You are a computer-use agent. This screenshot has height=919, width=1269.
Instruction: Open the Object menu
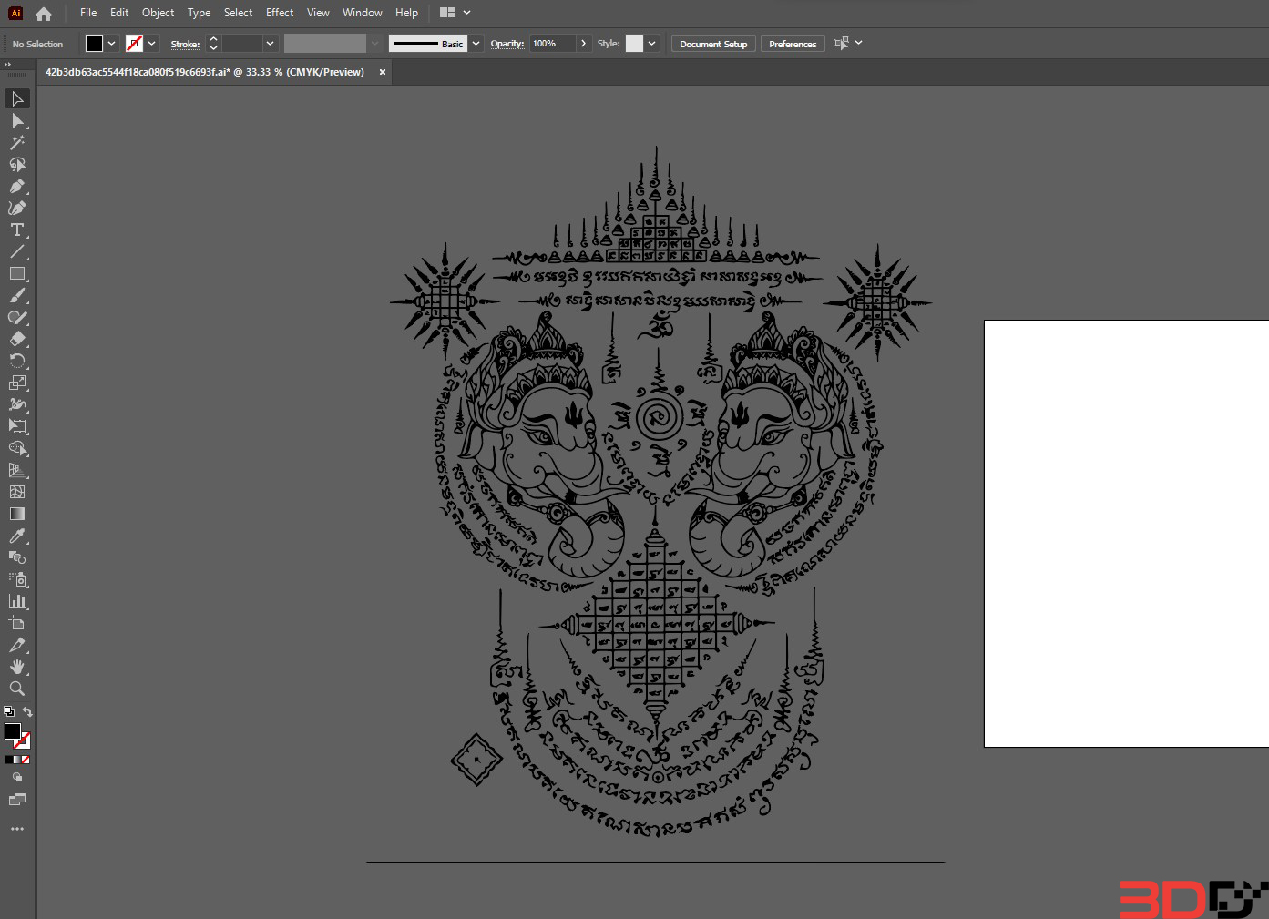pos(158,13)
